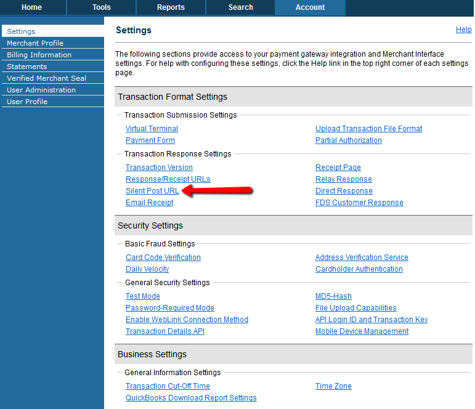Open the Home tab
The width and height of the screenshot is (475, 409).
click(x=31, y=7)
